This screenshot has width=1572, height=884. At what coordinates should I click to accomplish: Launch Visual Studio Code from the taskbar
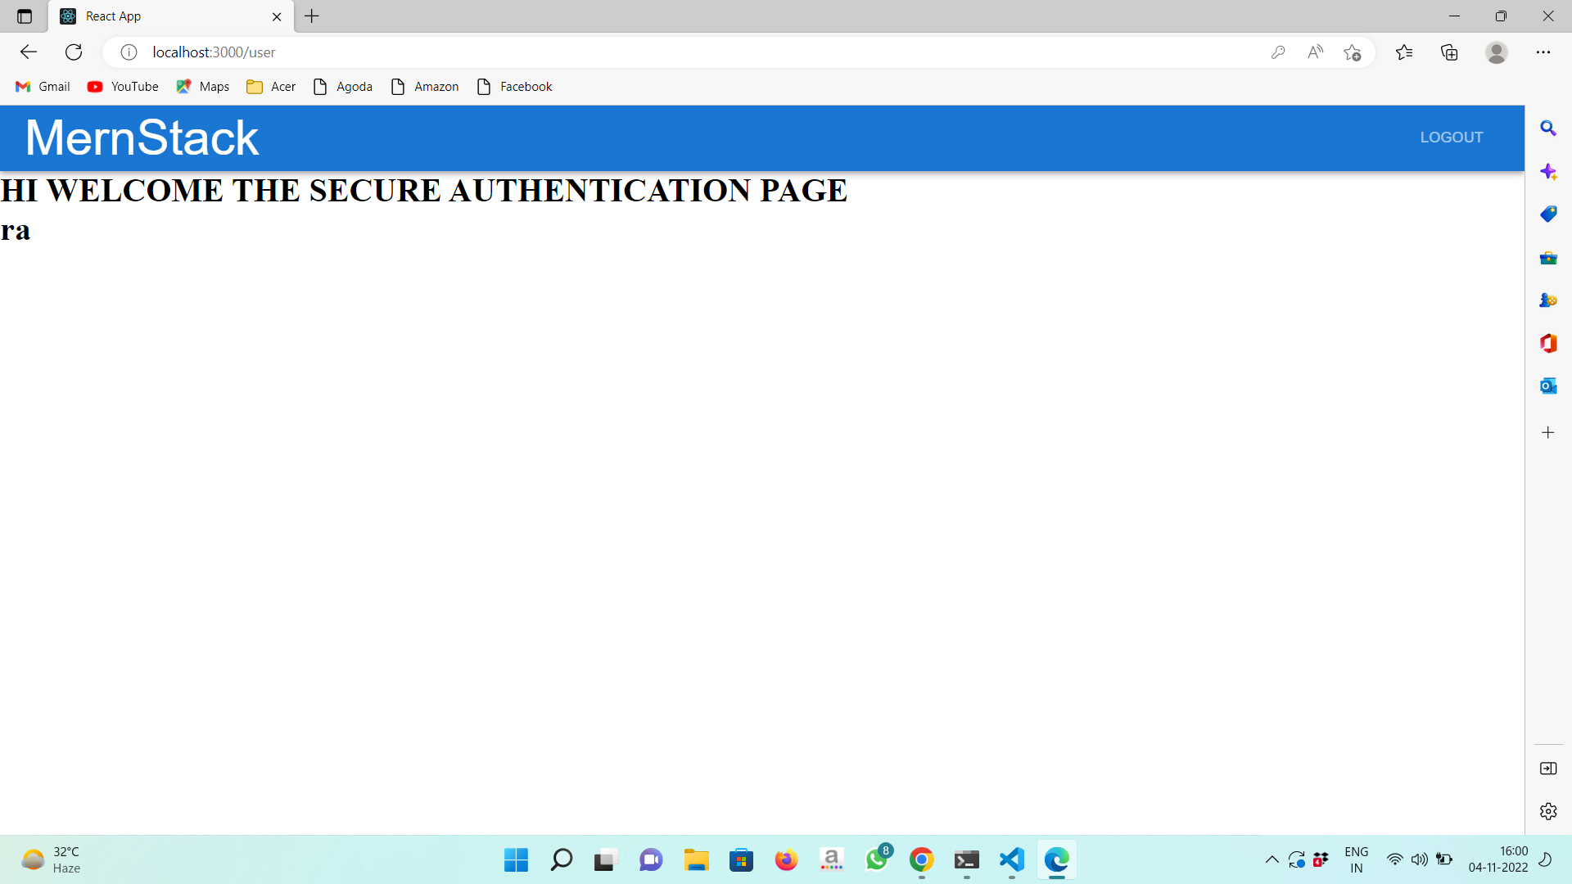point(1011,859)
